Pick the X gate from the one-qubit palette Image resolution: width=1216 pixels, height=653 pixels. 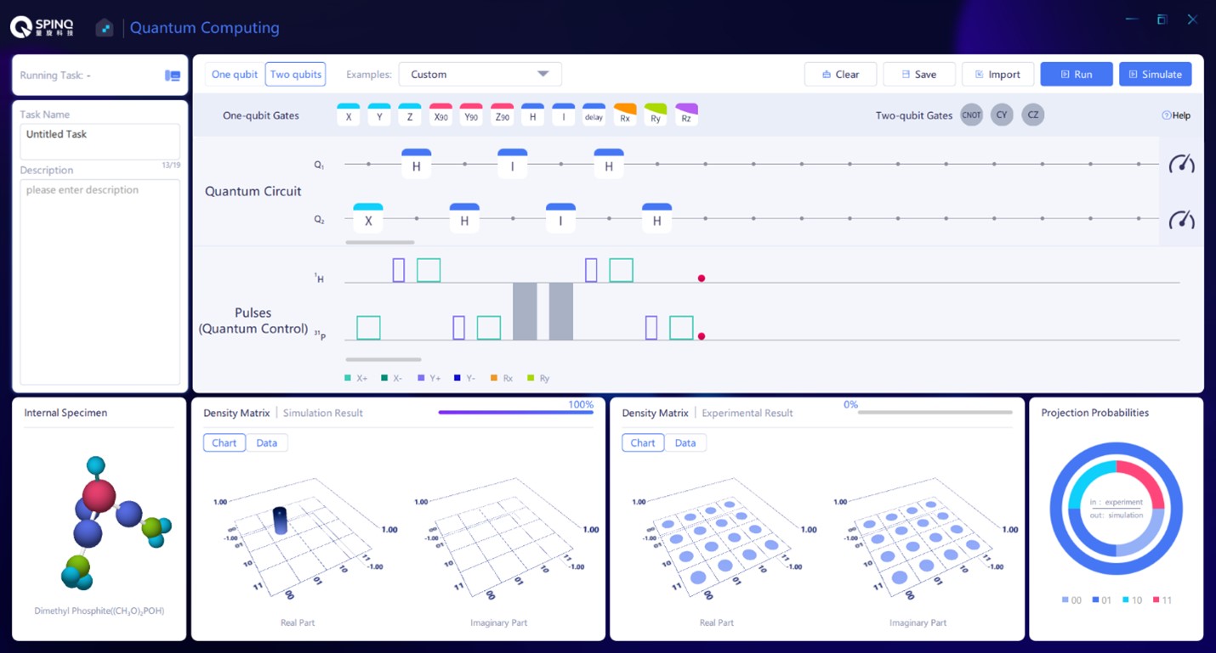pyautogui.click(x=349, y=115)
